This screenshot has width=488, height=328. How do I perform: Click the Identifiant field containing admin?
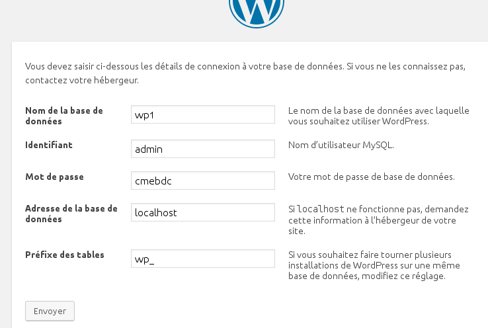(203, 149)
